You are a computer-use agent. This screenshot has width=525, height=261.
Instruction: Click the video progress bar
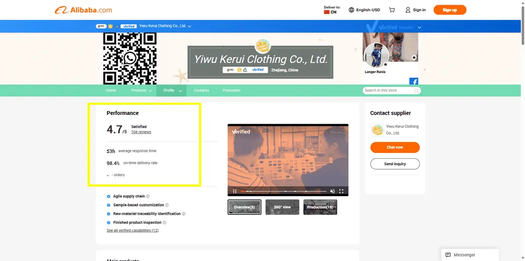(x=283, y=191)
